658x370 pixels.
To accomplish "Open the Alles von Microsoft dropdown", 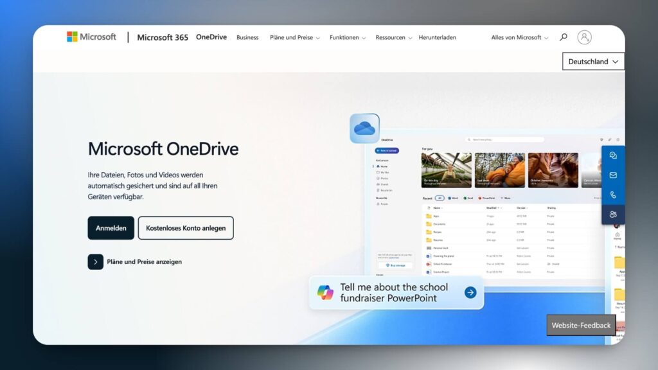I will [x=519, y=37].
